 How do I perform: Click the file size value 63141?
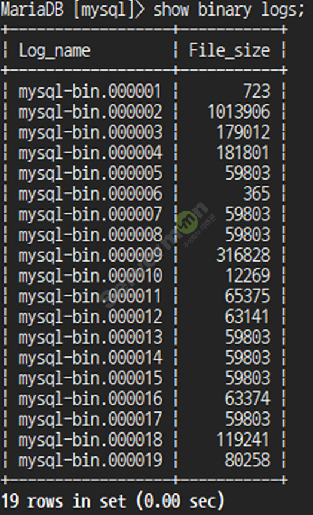point(247,317)
